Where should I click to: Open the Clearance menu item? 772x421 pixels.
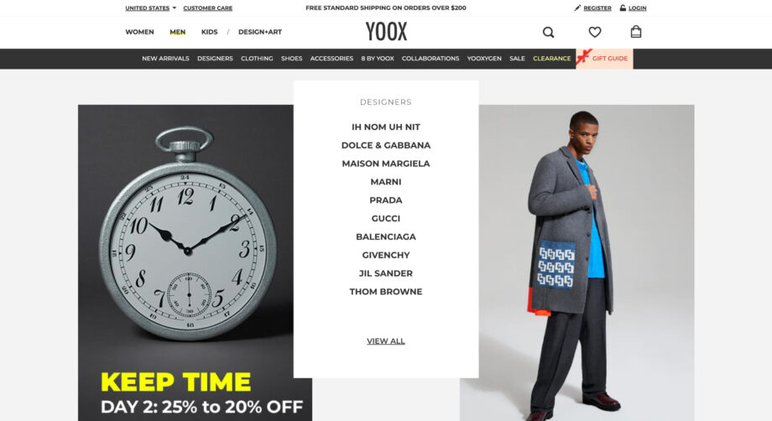[x=551, y=59]
